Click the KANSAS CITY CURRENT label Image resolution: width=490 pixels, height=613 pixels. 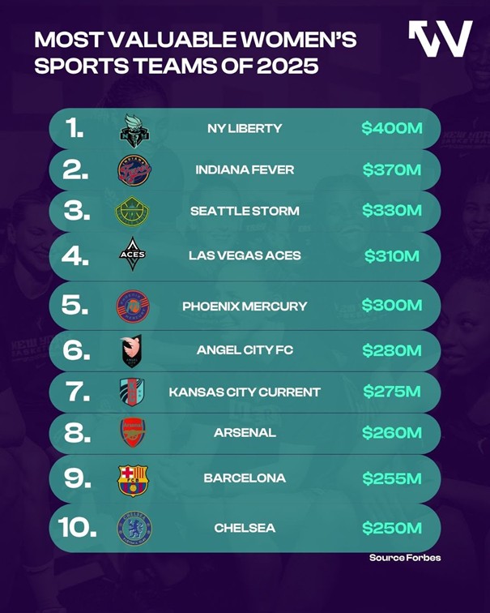point(245,392)
